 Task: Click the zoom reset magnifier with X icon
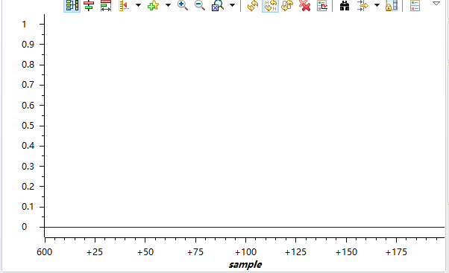[x=218, y=5]
